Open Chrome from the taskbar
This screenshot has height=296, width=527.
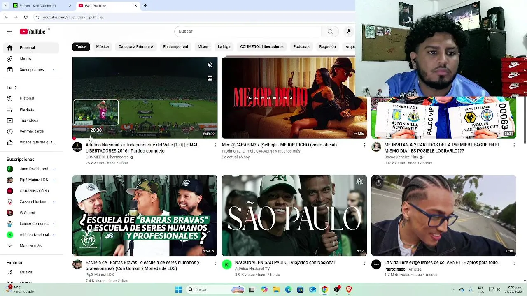(324, 290)
